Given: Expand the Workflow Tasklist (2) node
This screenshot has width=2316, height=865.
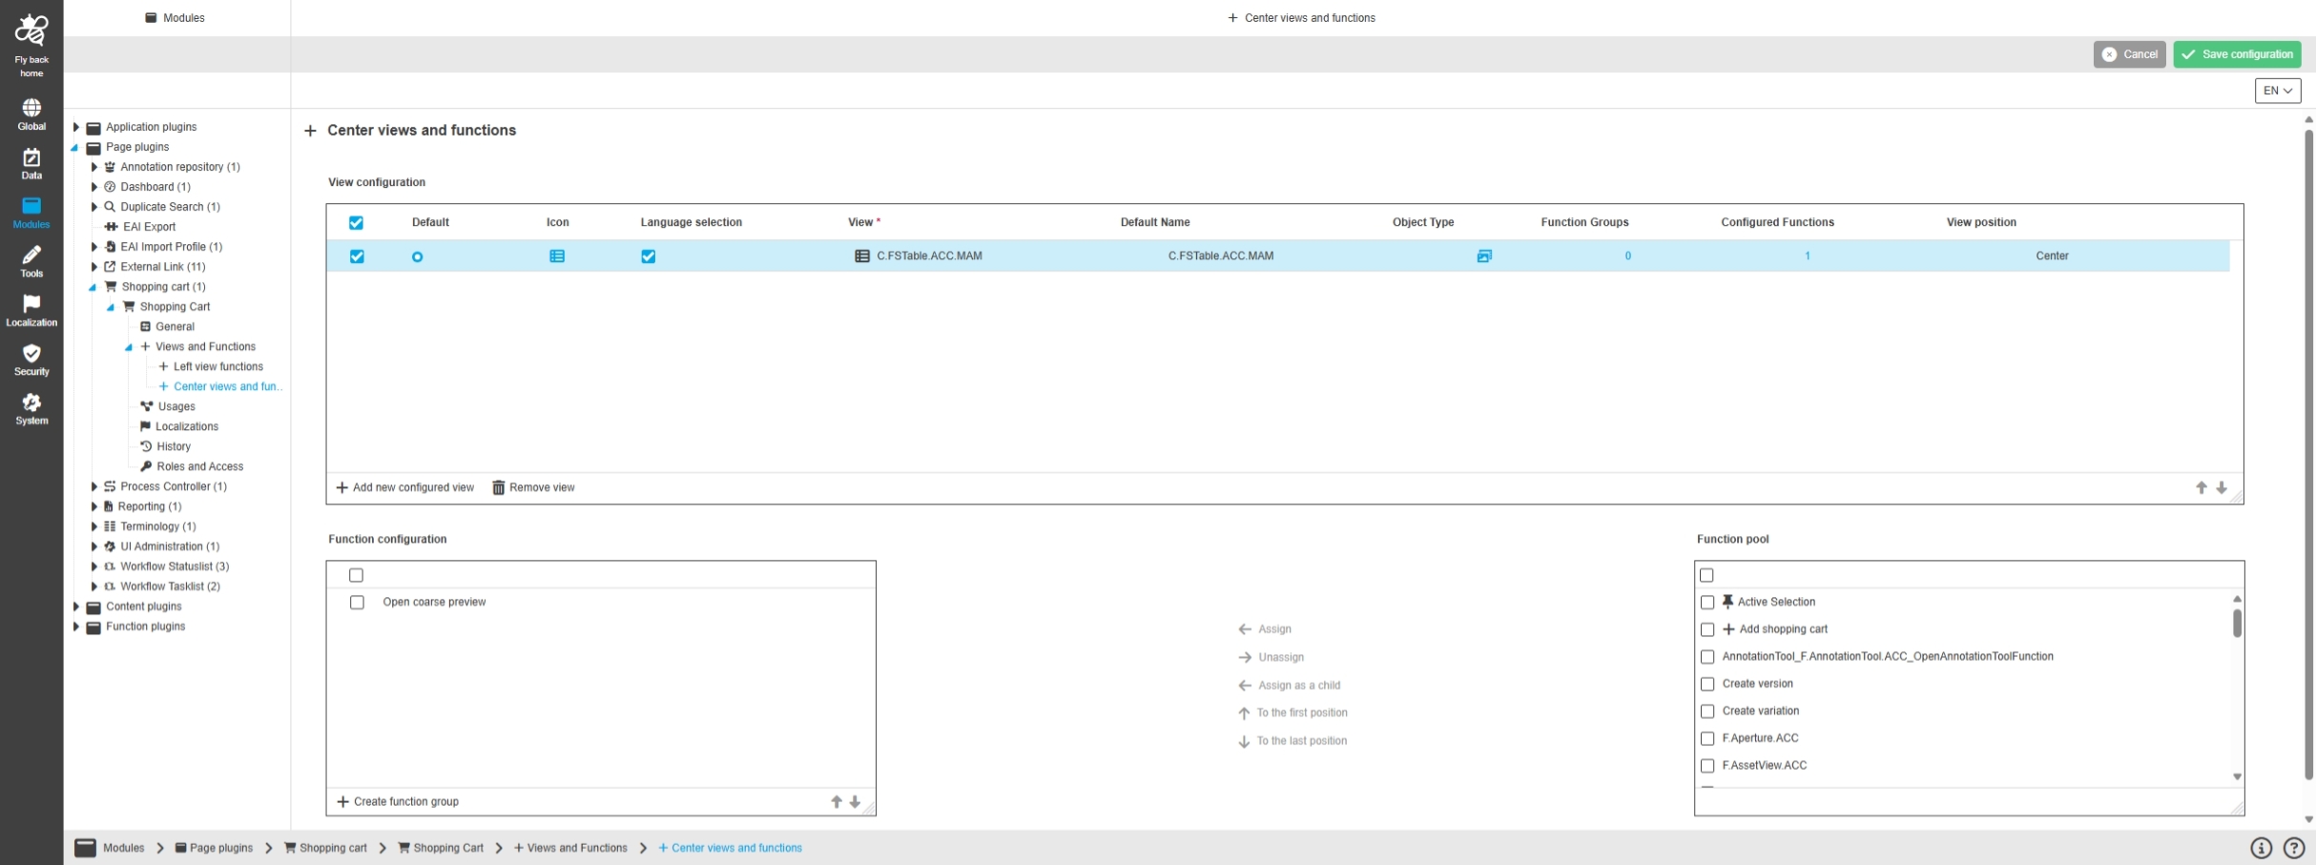Looking at the screenshot, I should click(93, 587).
